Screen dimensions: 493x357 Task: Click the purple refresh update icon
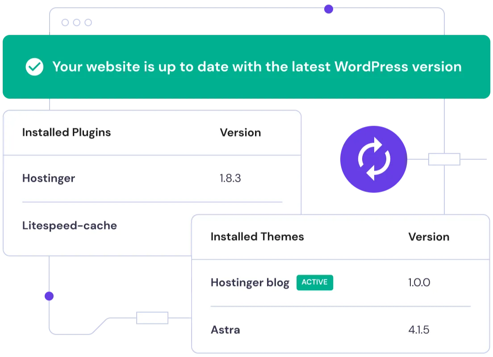click(373, 159)
